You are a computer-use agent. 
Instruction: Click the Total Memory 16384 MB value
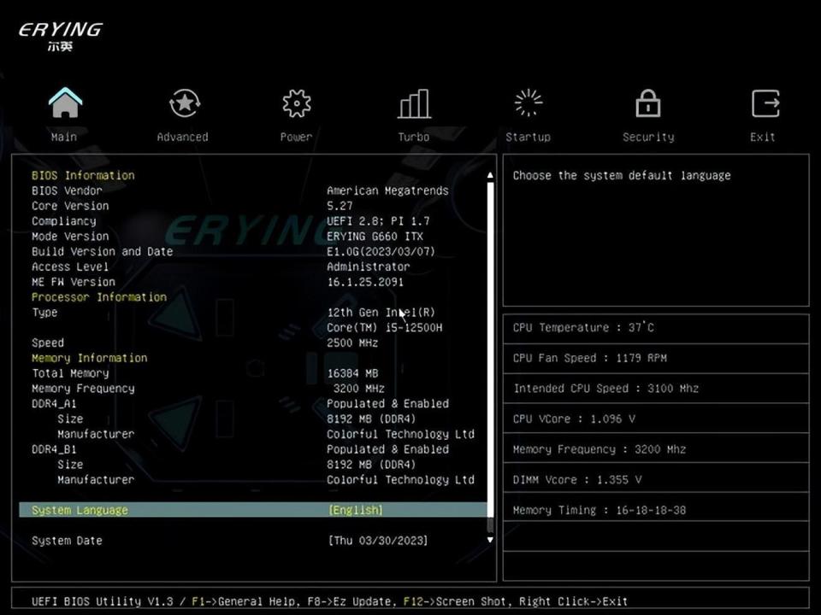tap(352, 373)
